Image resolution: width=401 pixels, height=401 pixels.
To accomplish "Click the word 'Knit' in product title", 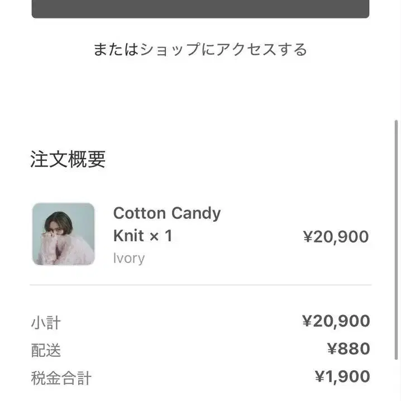I will (128, 236).
